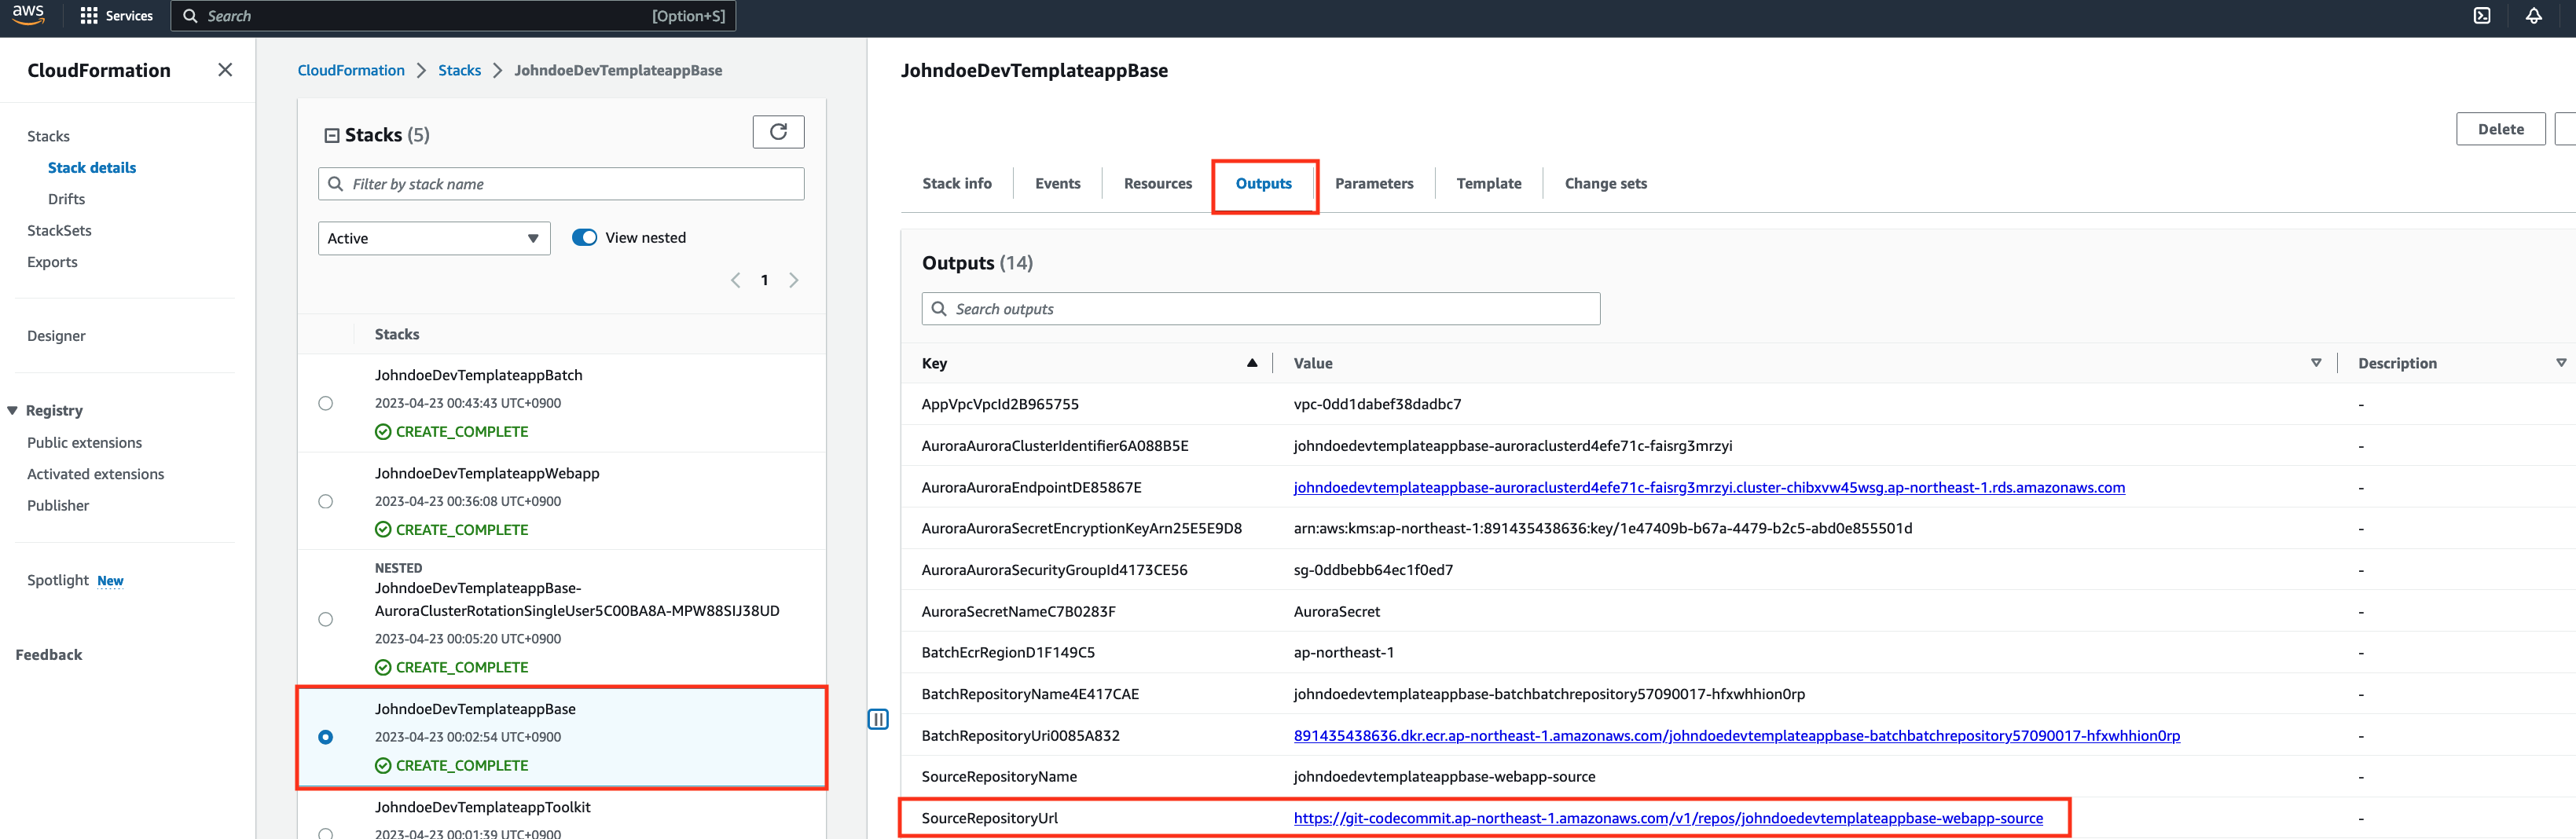Select JohndoeDevTemplateappToolkit stack radio

click(x=326, y=833)
